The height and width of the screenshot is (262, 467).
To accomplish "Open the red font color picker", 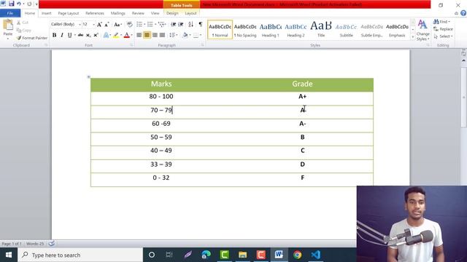I will 131,36.
